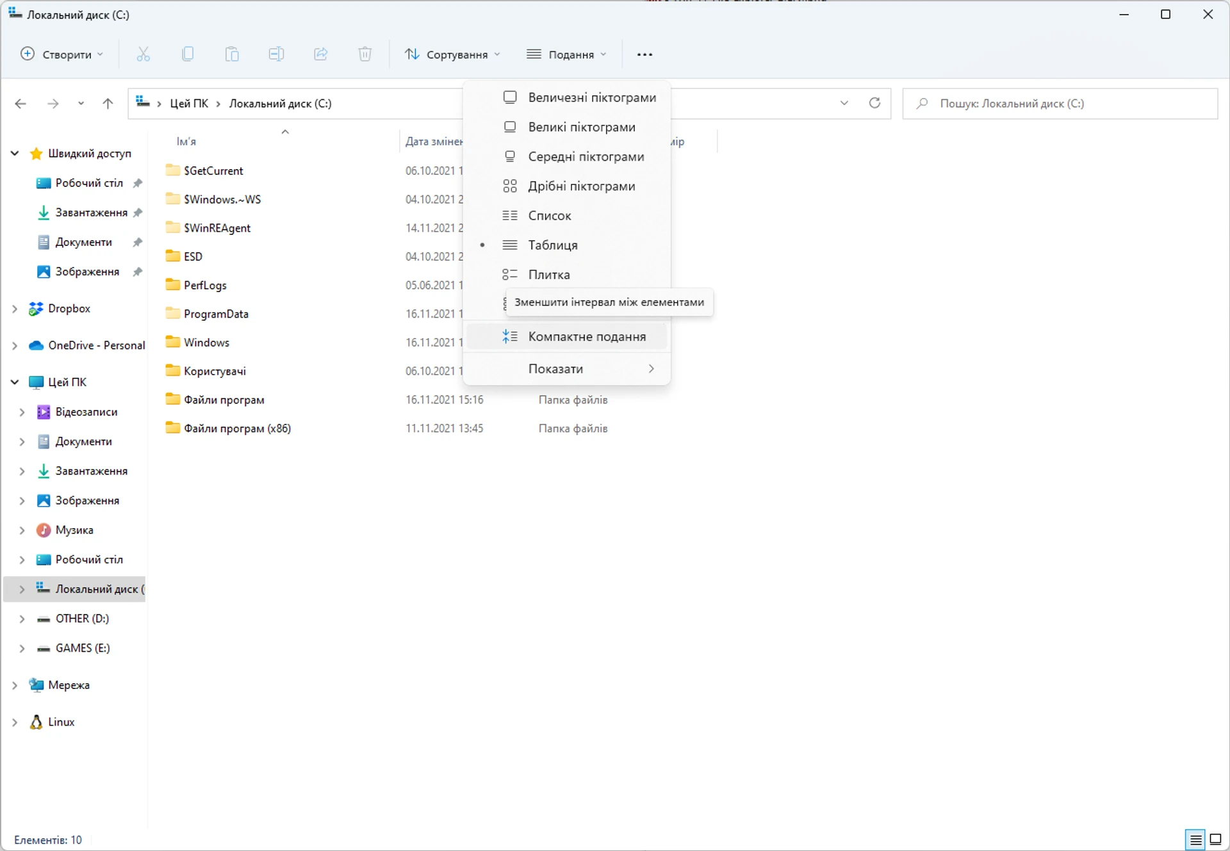Image resolution: width=1230 pixels, height=851 pixels.
Task: Sort by Ім'я column header
Action: (x=186, y=142)
